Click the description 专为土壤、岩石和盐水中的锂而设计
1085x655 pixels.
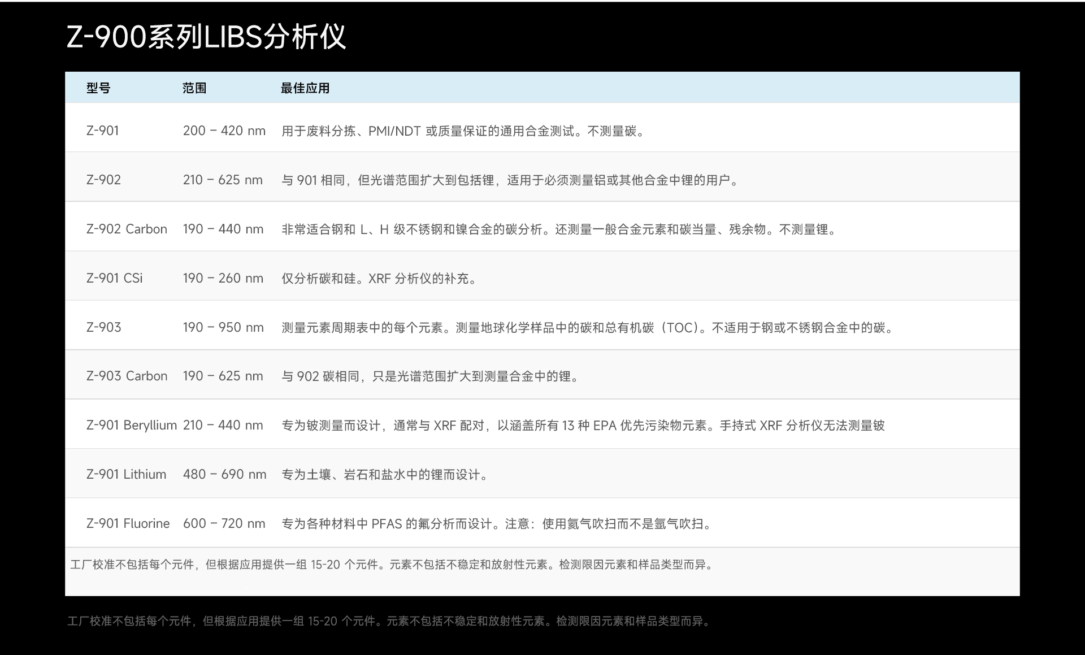386,475
